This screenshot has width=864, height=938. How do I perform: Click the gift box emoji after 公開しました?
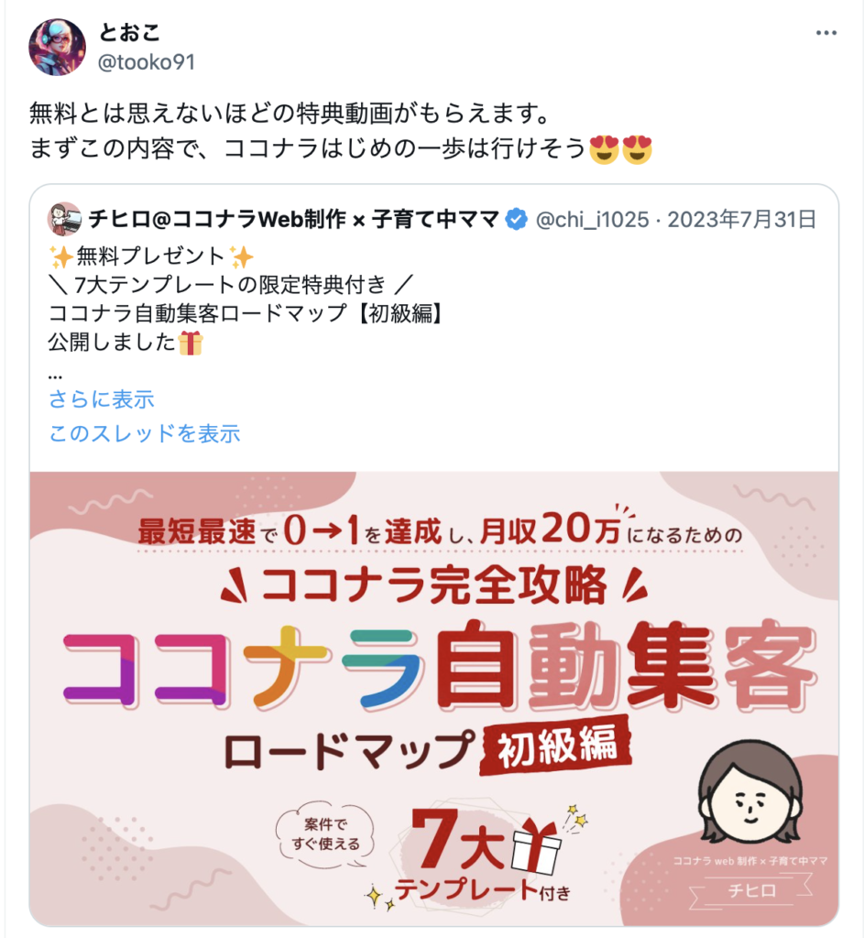pyautogui.click(x=191, y=344)
